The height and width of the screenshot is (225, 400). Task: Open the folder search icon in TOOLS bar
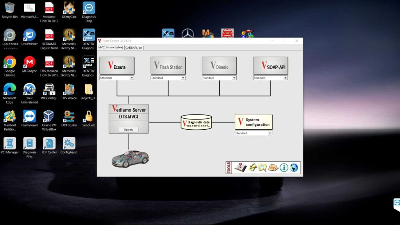[x=262, y=167]
